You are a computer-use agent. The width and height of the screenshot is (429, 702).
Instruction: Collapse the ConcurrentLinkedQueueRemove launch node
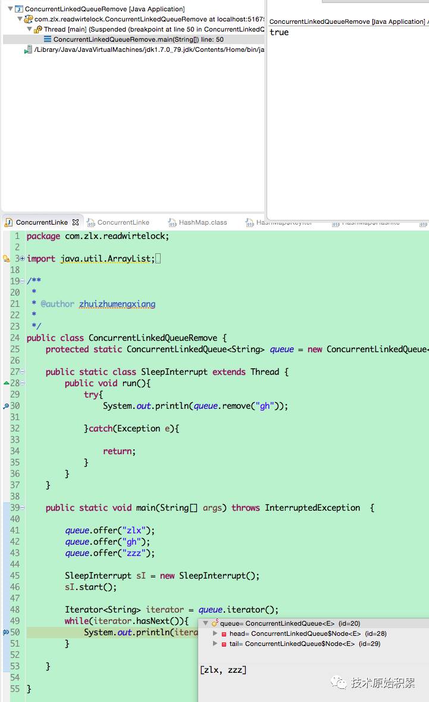point(10,8)
